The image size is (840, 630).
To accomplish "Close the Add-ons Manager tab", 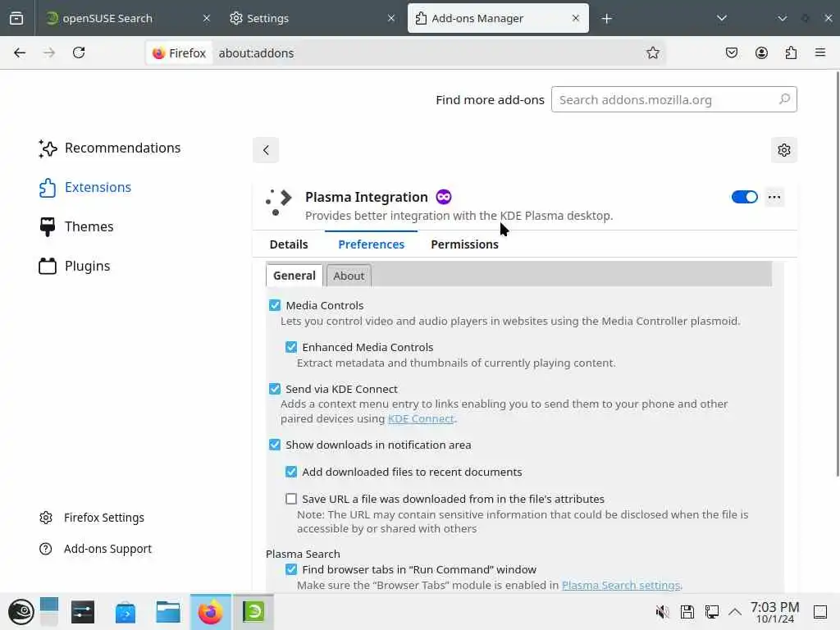I will click(575, 18).
